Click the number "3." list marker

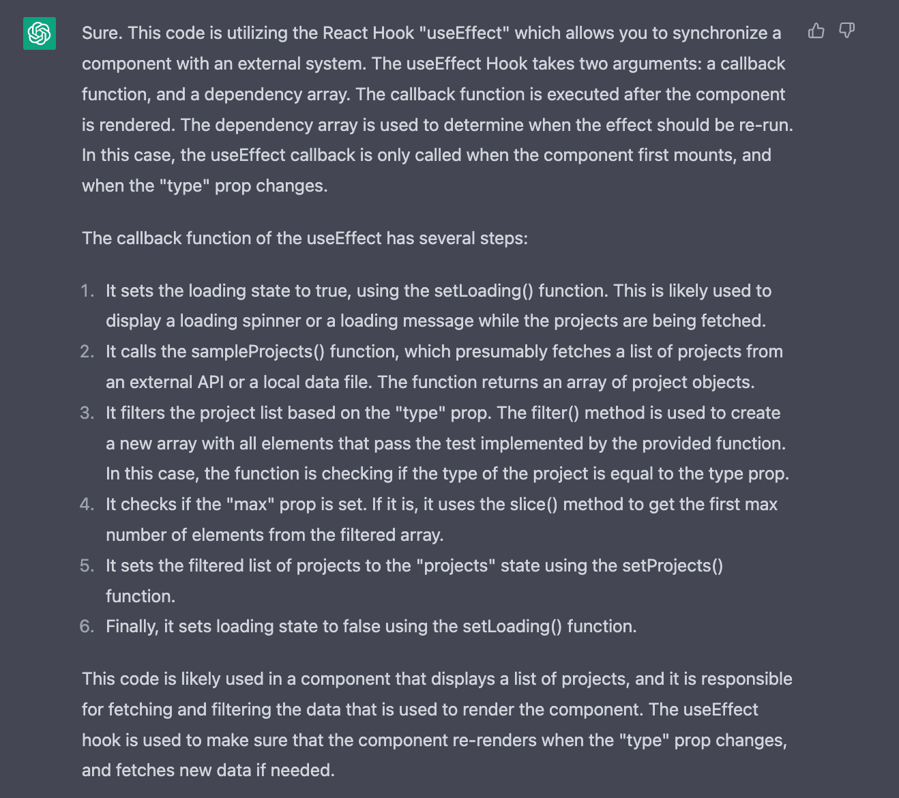pos(87,413)
